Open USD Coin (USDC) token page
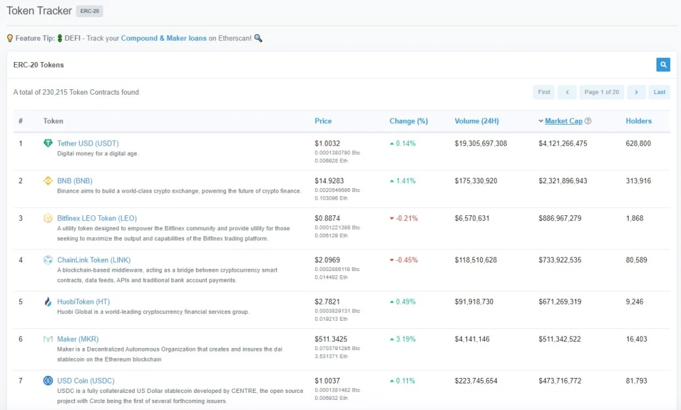The width and height of the screenshot is (681, 410). [86, 381]
